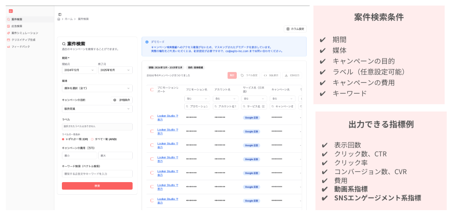This screenshot has width=452, height=213.
Task: Click the first row's Google 広告 badge
Action: [251, 118]
